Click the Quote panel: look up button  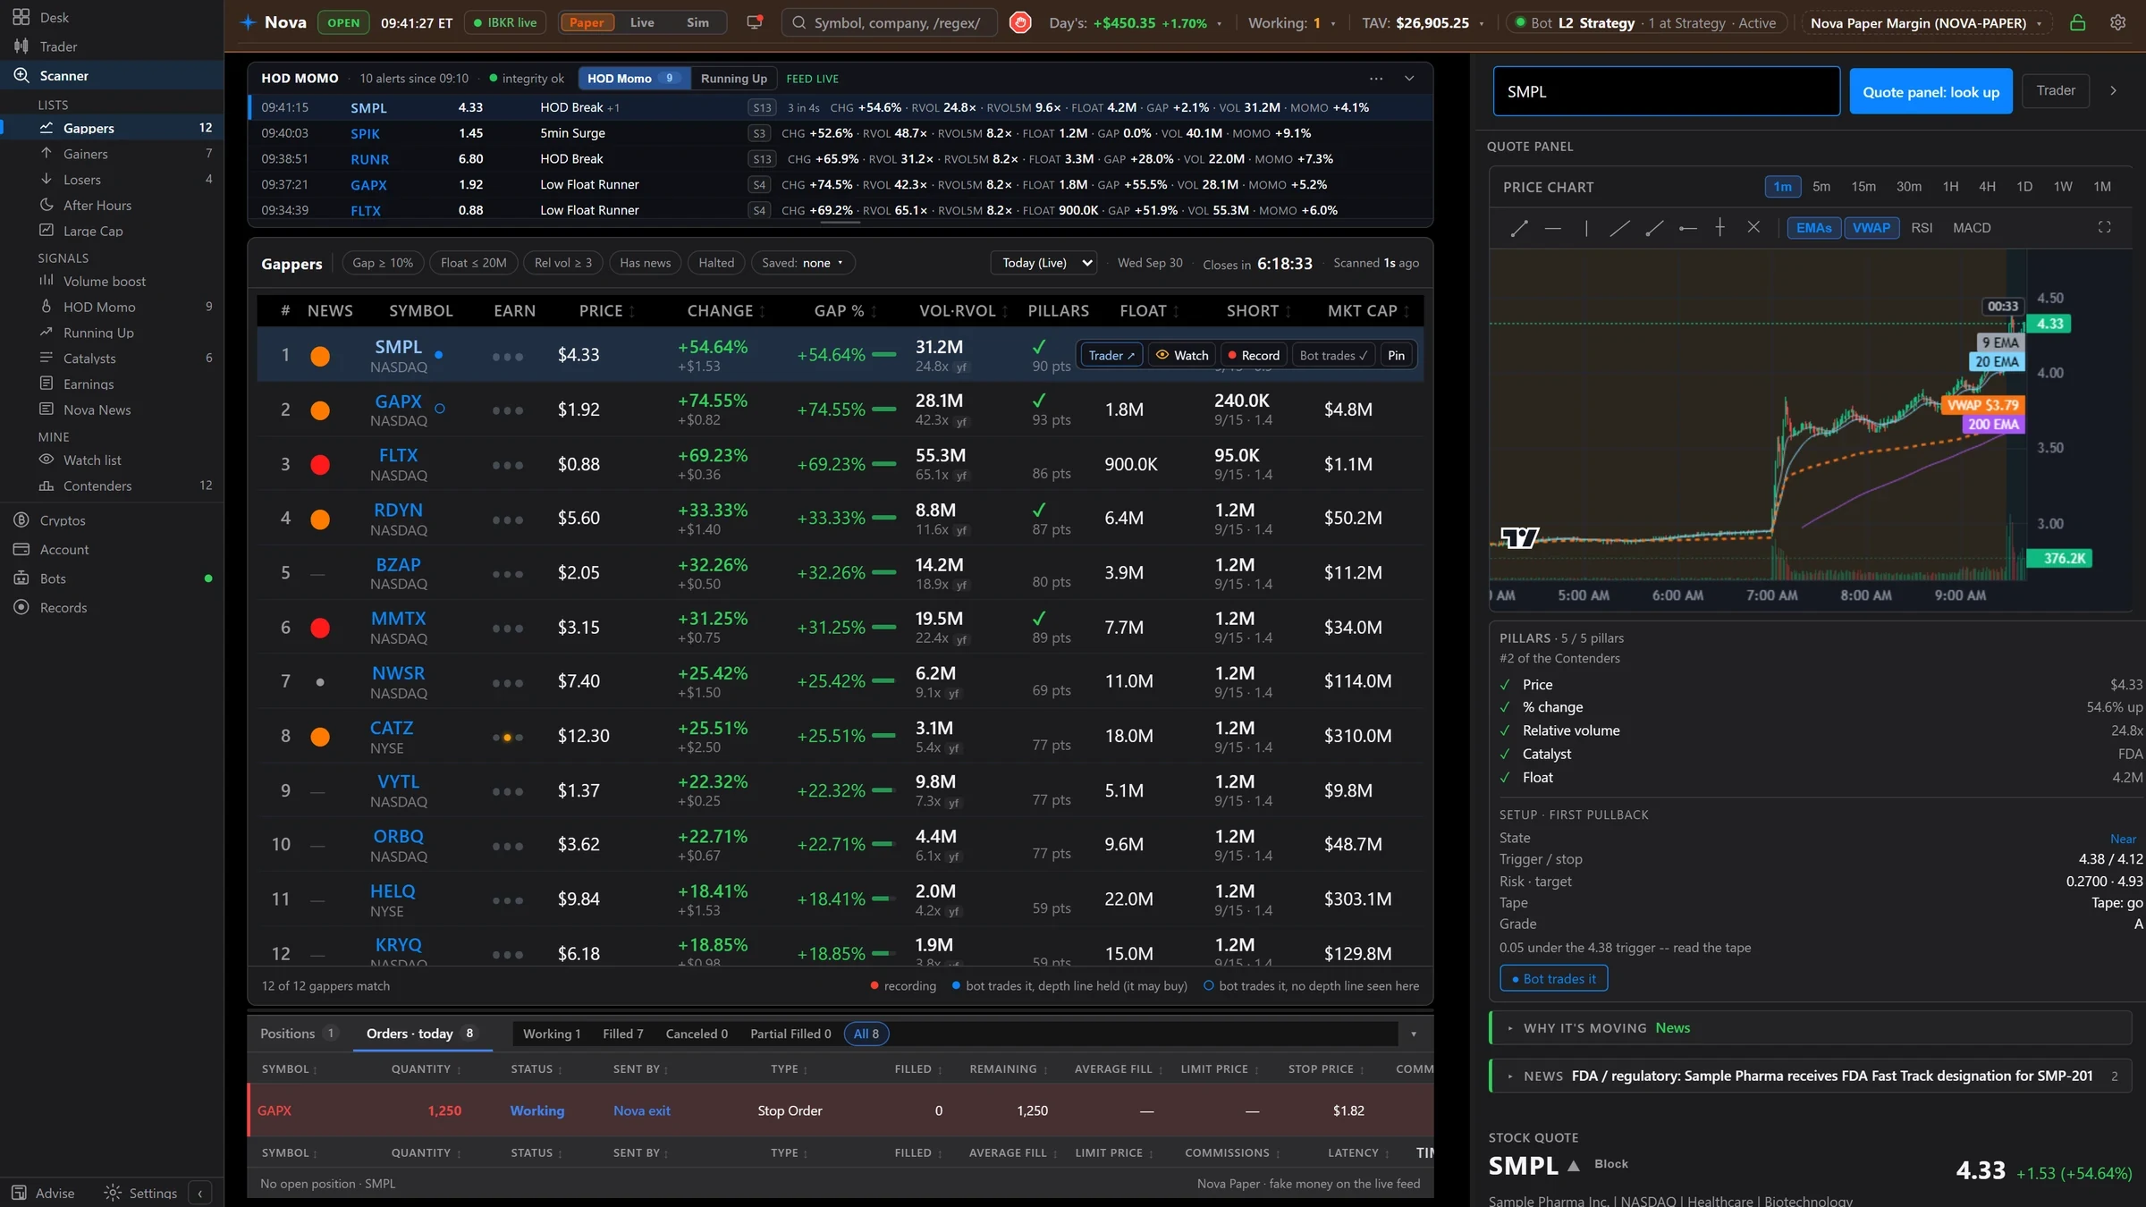(x=1931, y=92)
